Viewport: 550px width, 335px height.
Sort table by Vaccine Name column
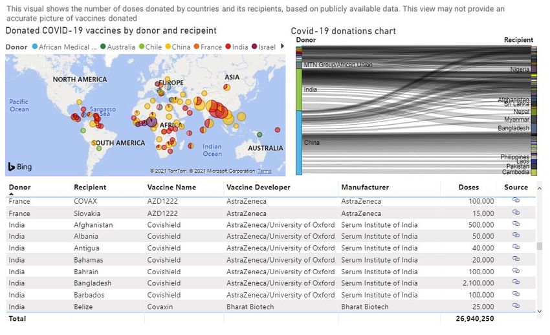(x=171, y=187)
